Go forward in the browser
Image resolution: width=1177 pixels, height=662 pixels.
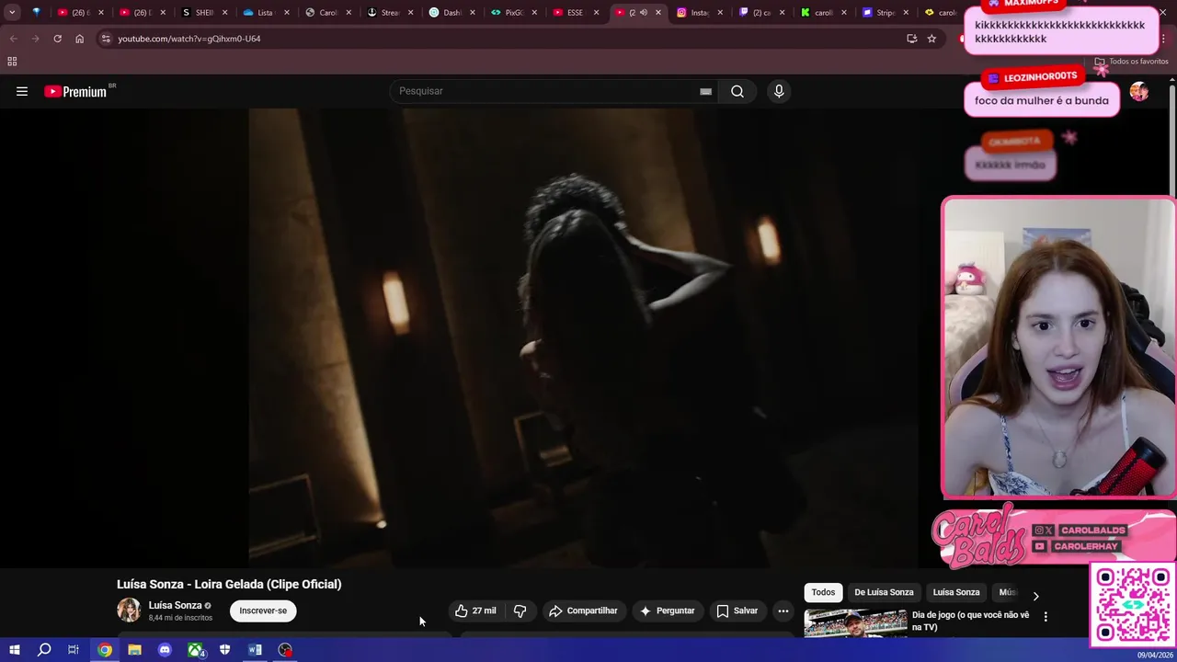35,39
